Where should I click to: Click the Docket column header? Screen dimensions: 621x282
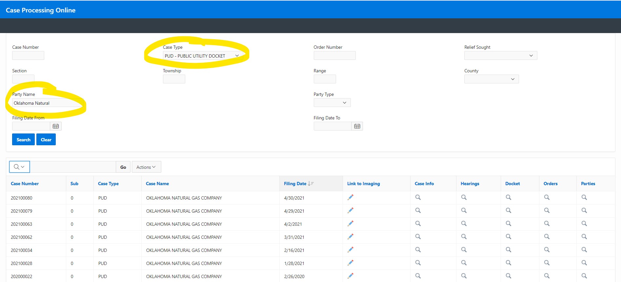(x=512, y=184)
